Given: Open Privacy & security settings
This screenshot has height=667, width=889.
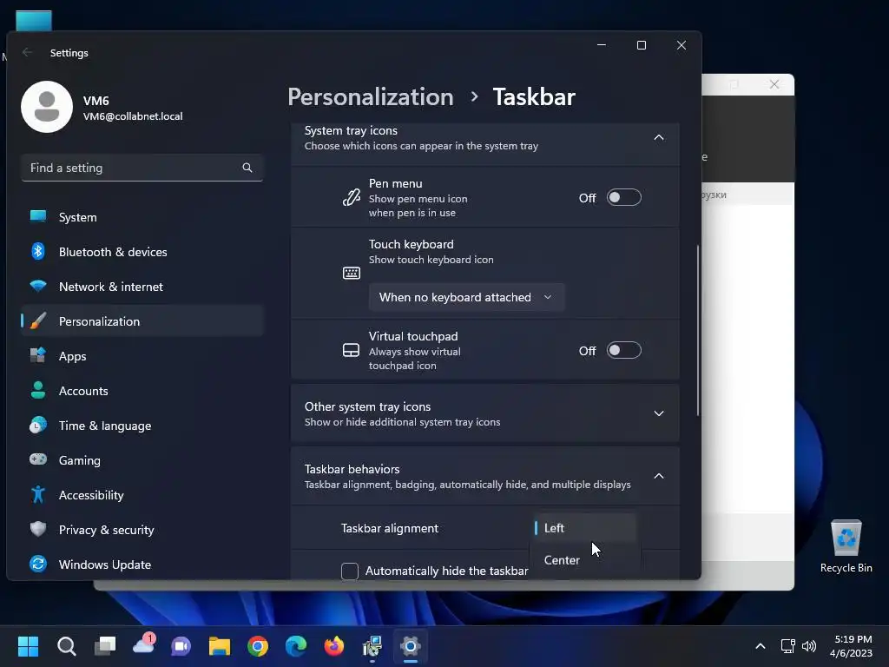Looking at the screenshot, I should (142, 530).
